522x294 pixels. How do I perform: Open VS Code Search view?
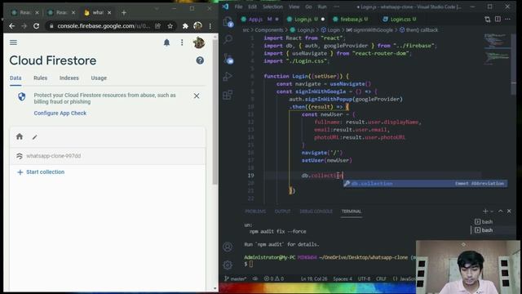tap(228, 39)
